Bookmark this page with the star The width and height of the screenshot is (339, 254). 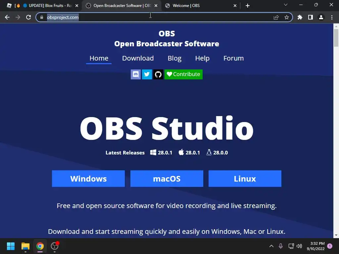point(287,17)
